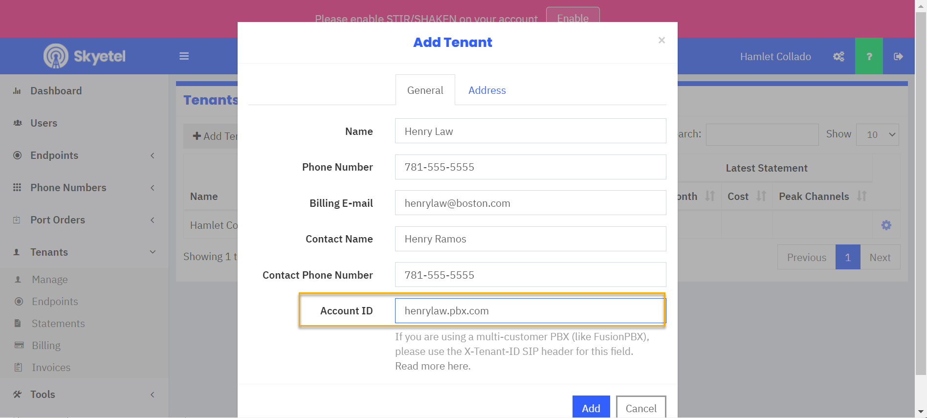The width and height of the screenshot is (927, 418).
Task: Select the General tab
Action: 425,90
